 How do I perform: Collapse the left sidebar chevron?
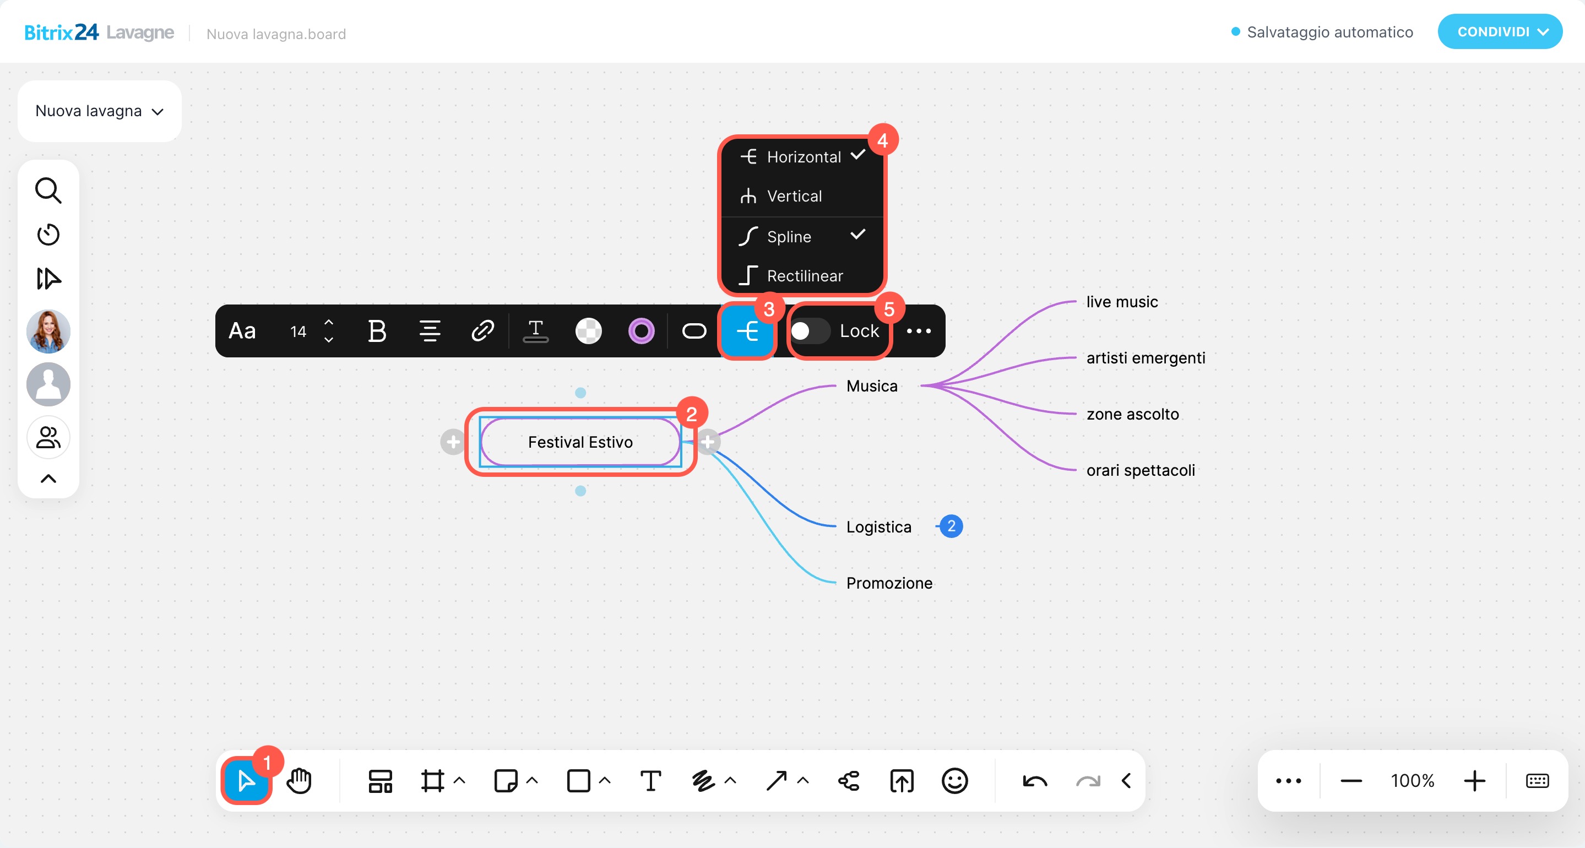click(48, 479)
